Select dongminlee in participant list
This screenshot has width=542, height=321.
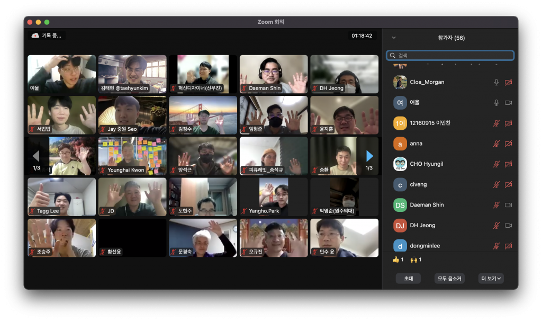[450, 245]
